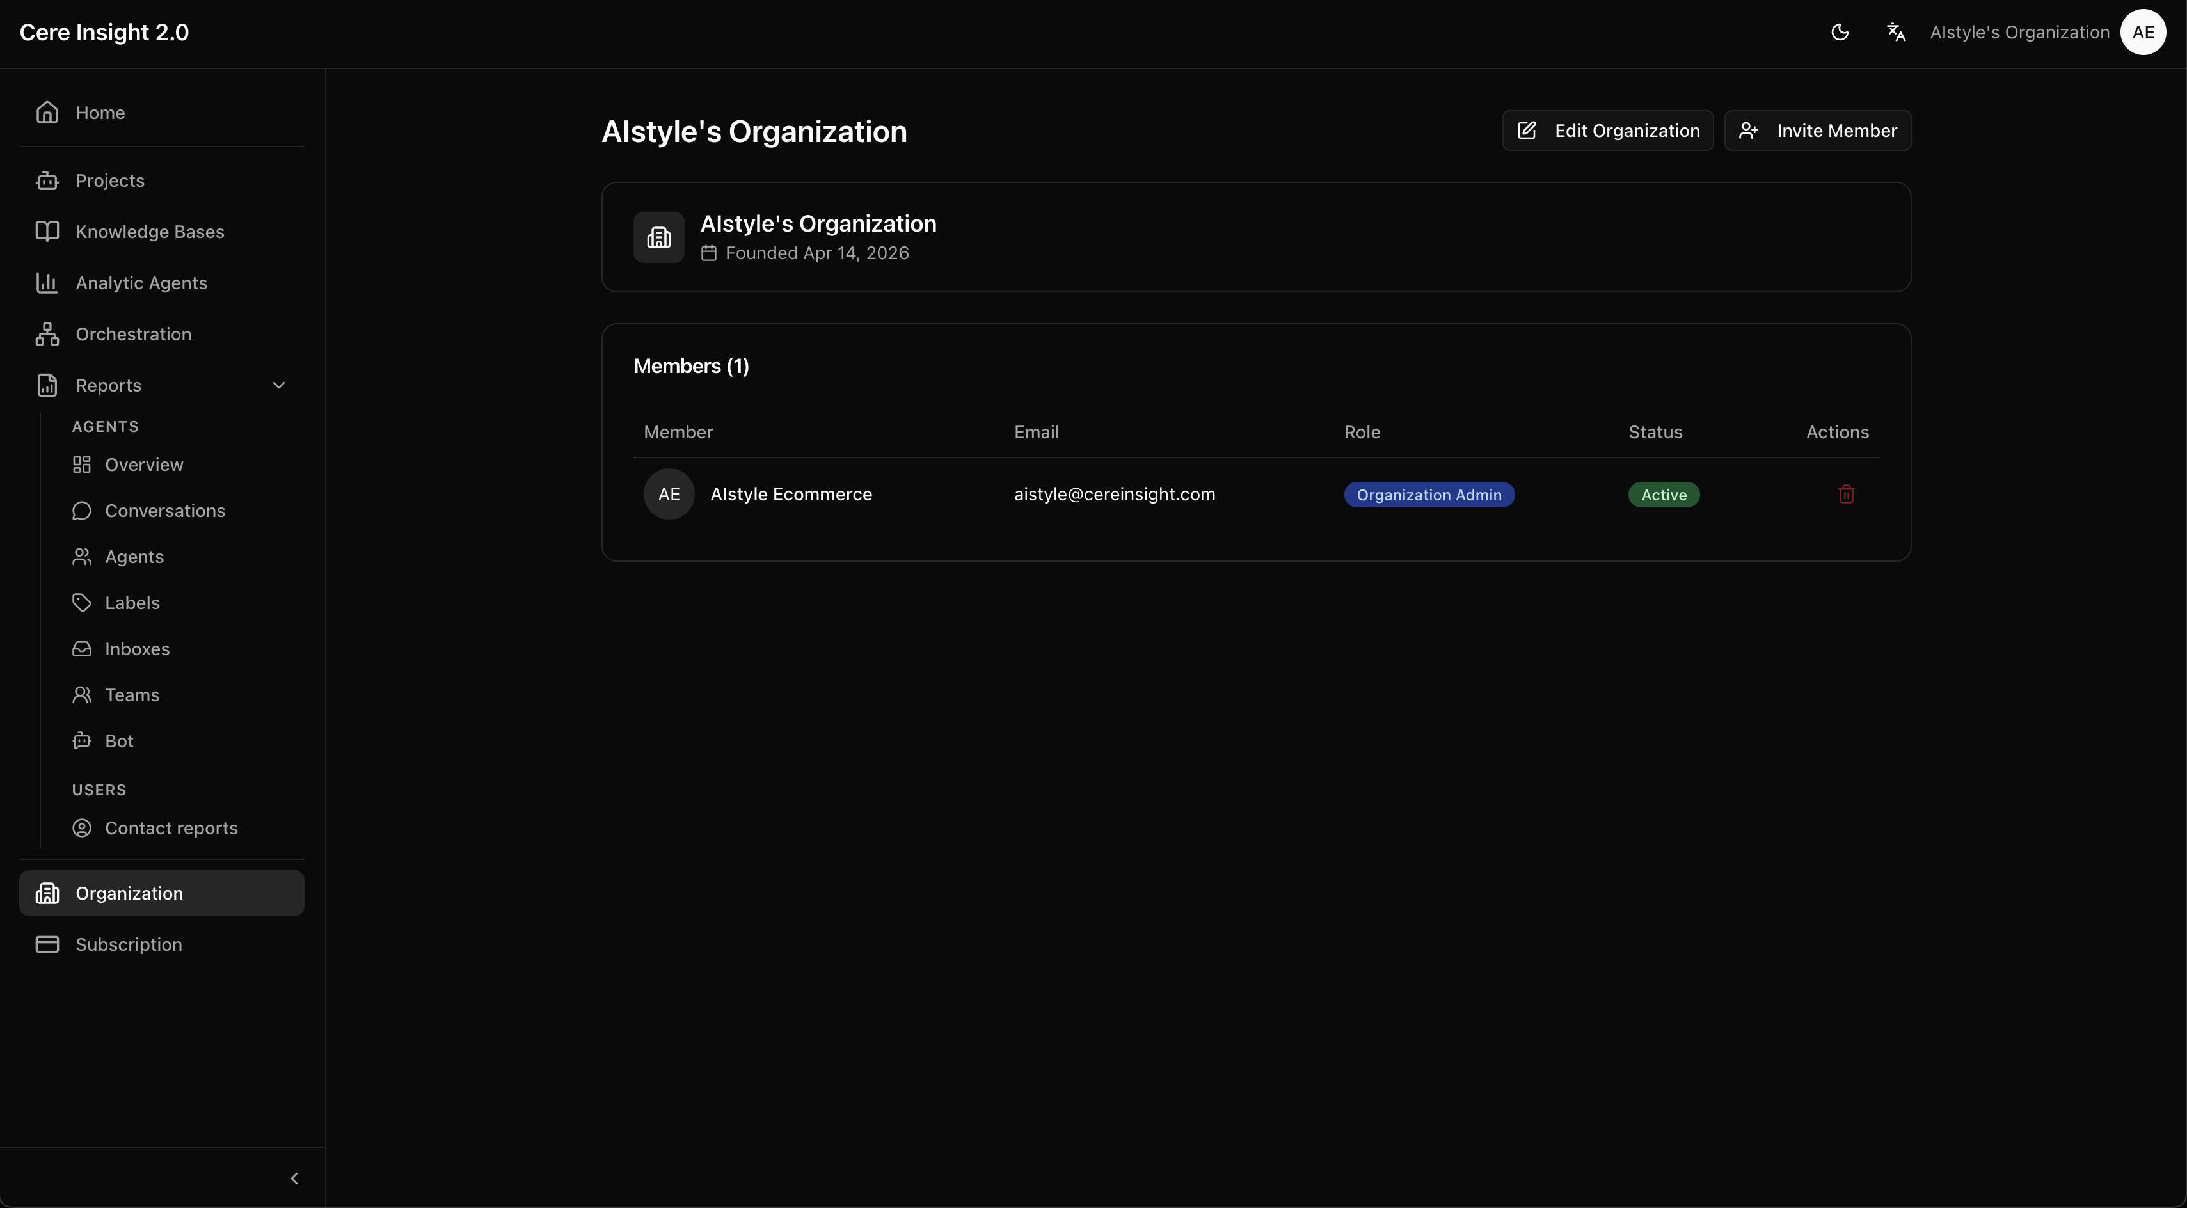Open the Subscription page

click(128, 944)
